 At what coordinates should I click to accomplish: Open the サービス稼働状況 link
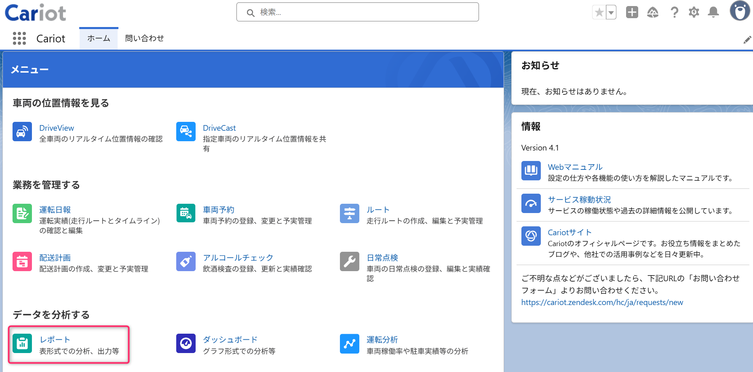click(x=579, y=200)
